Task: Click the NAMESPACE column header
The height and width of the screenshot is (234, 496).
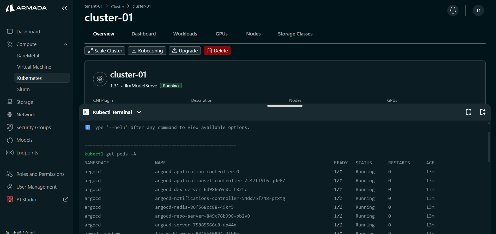Action: pyautogui.click(x=96, y=163)
